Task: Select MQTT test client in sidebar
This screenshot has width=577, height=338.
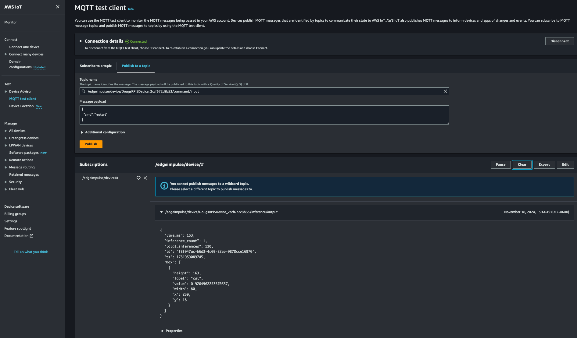Action: tap(23, 99)
